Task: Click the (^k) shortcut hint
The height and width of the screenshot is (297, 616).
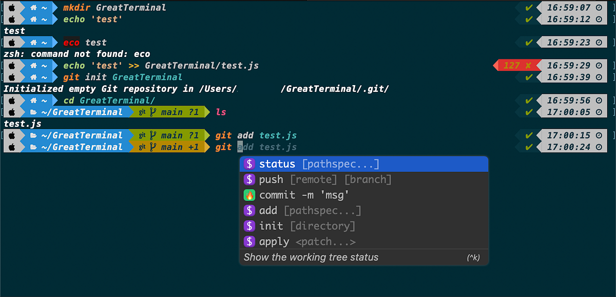Action: click(x=474, y=258)
